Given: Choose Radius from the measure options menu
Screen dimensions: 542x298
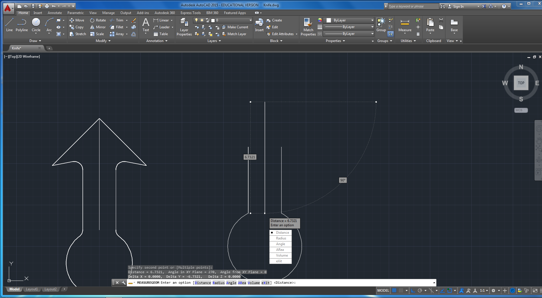Looking at the screenshot, I should (281, 238).
